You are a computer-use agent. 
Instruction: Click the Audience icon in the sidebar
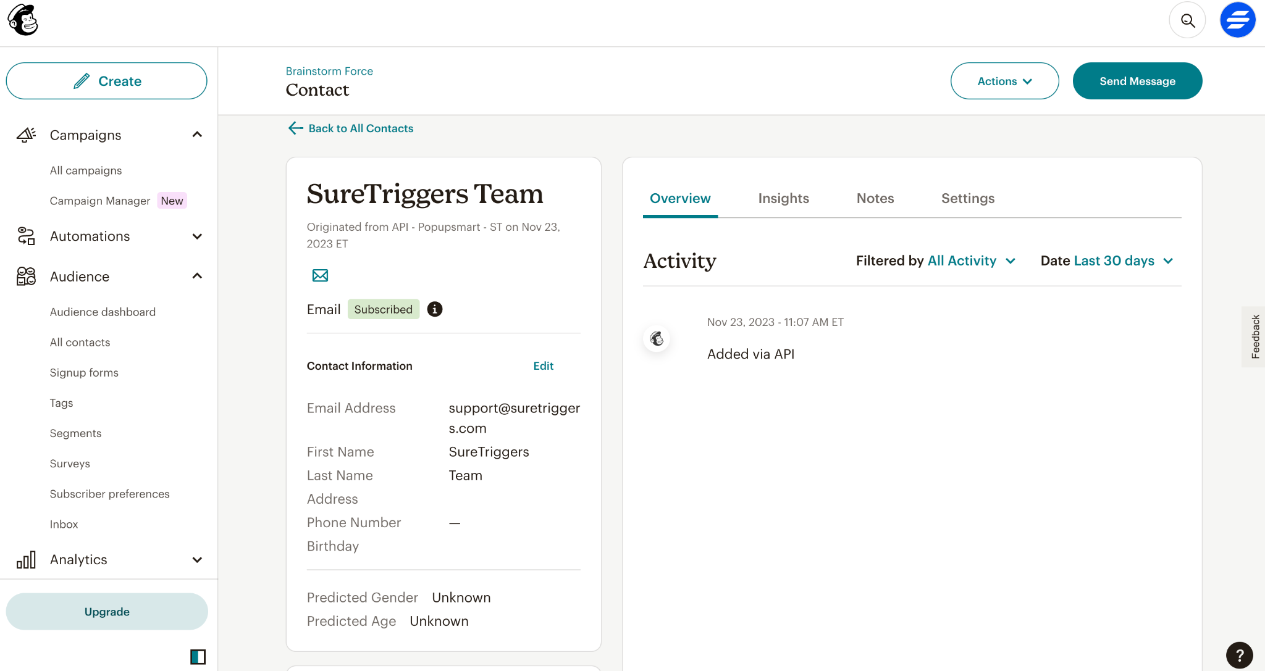(x=26, y=276)
